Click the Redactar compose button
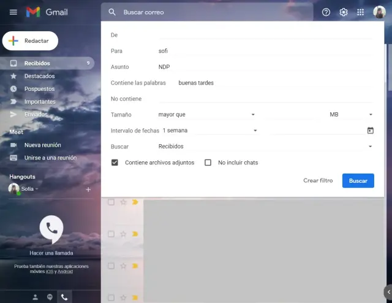 pos(30,40)
